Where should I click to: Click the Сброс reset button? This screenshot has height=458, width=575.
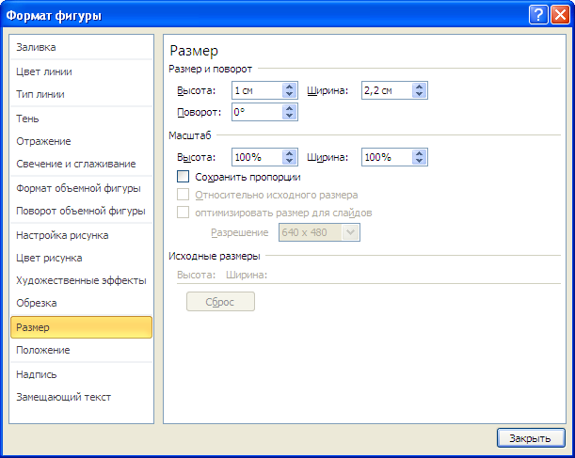pos(220,302)
